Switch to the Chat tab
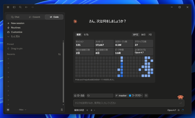 pos(15,17)
